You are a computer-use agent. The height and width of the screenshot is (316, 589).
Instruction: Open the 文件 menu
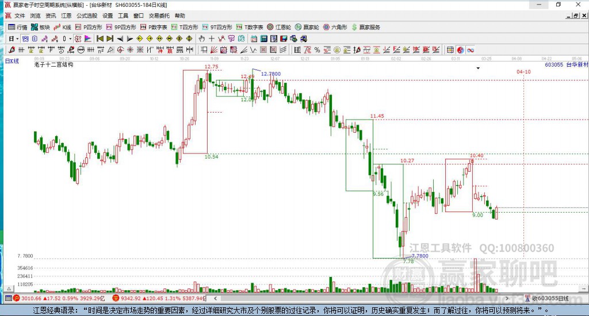[20, 16]
